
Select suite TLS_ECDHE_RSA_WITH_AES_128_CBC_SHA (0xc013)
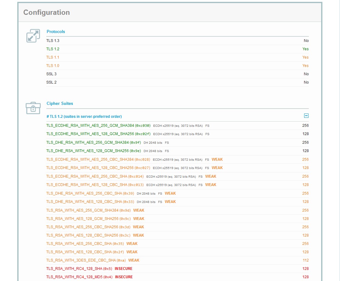point(95,185)
